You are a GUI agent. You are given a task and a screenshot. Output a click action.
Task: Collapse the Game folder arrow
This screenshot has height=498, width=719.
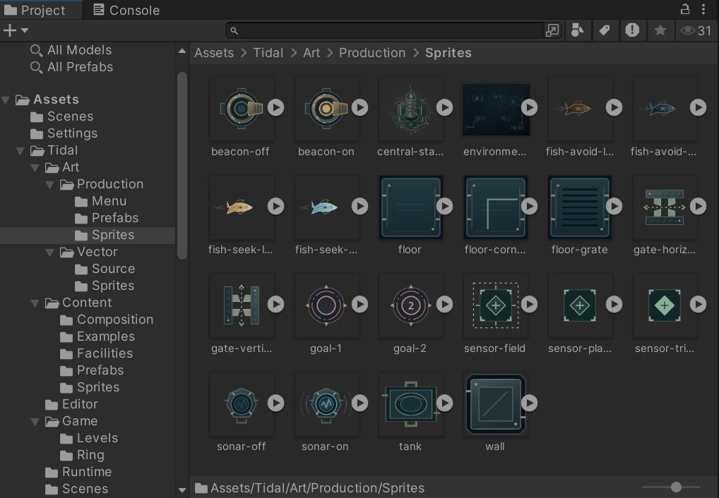(x=35, y=421)
